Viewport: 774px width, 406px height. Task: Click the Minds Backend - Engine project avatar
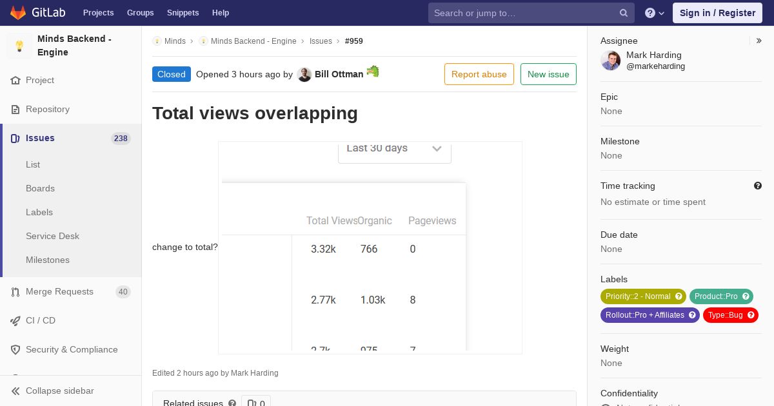19,46
